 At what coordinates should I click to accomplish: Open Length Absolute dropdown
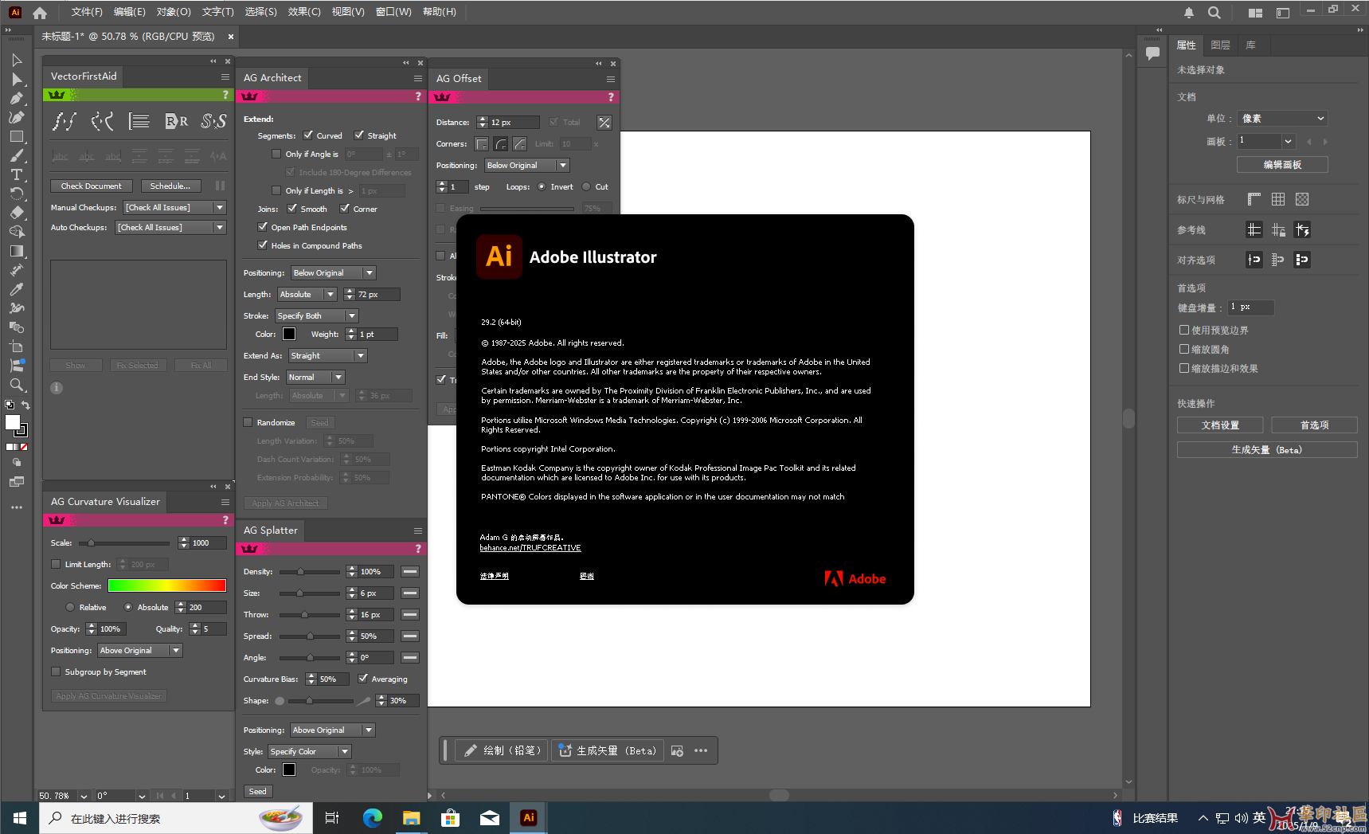pos(307,294)
